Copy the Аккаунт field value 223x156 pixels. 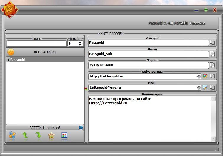[x=212, y=43]
